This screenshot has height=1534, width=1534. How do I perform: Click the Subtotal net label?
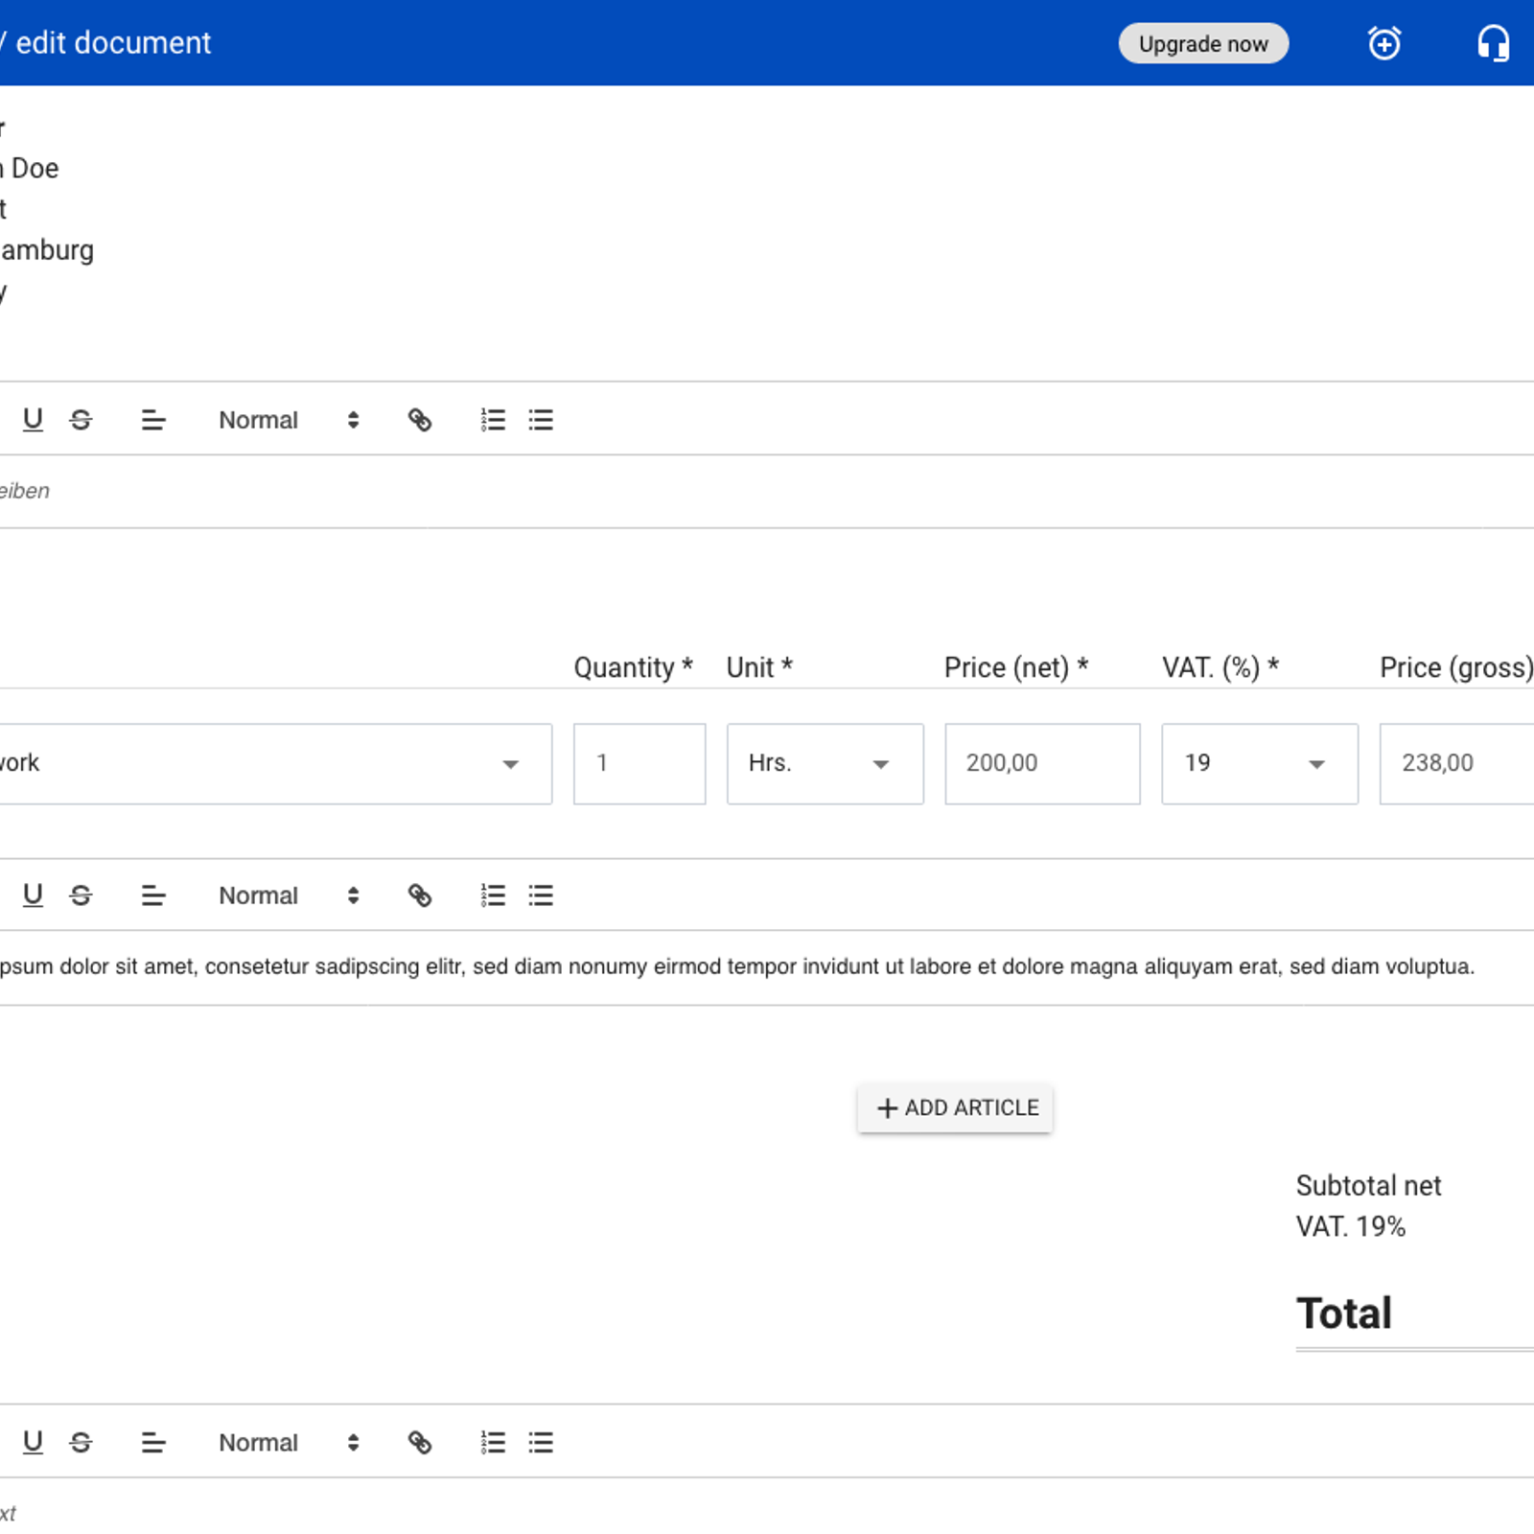[1368, 1186]
